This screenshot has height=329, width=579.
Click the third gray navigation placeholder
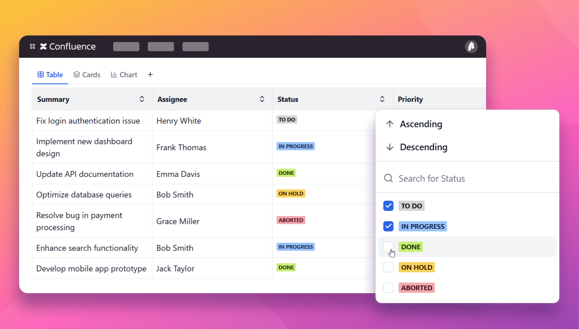[x=195, y=46]
